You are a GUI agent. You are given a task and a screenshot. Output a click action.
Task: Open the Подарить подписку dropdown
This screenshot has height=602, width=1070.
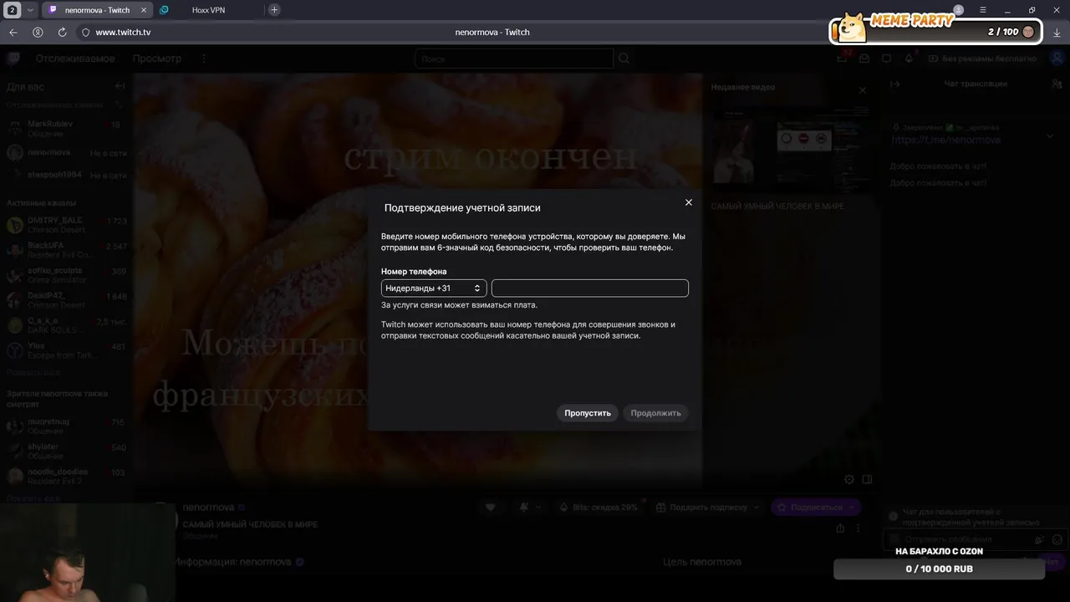pos(707,507)
